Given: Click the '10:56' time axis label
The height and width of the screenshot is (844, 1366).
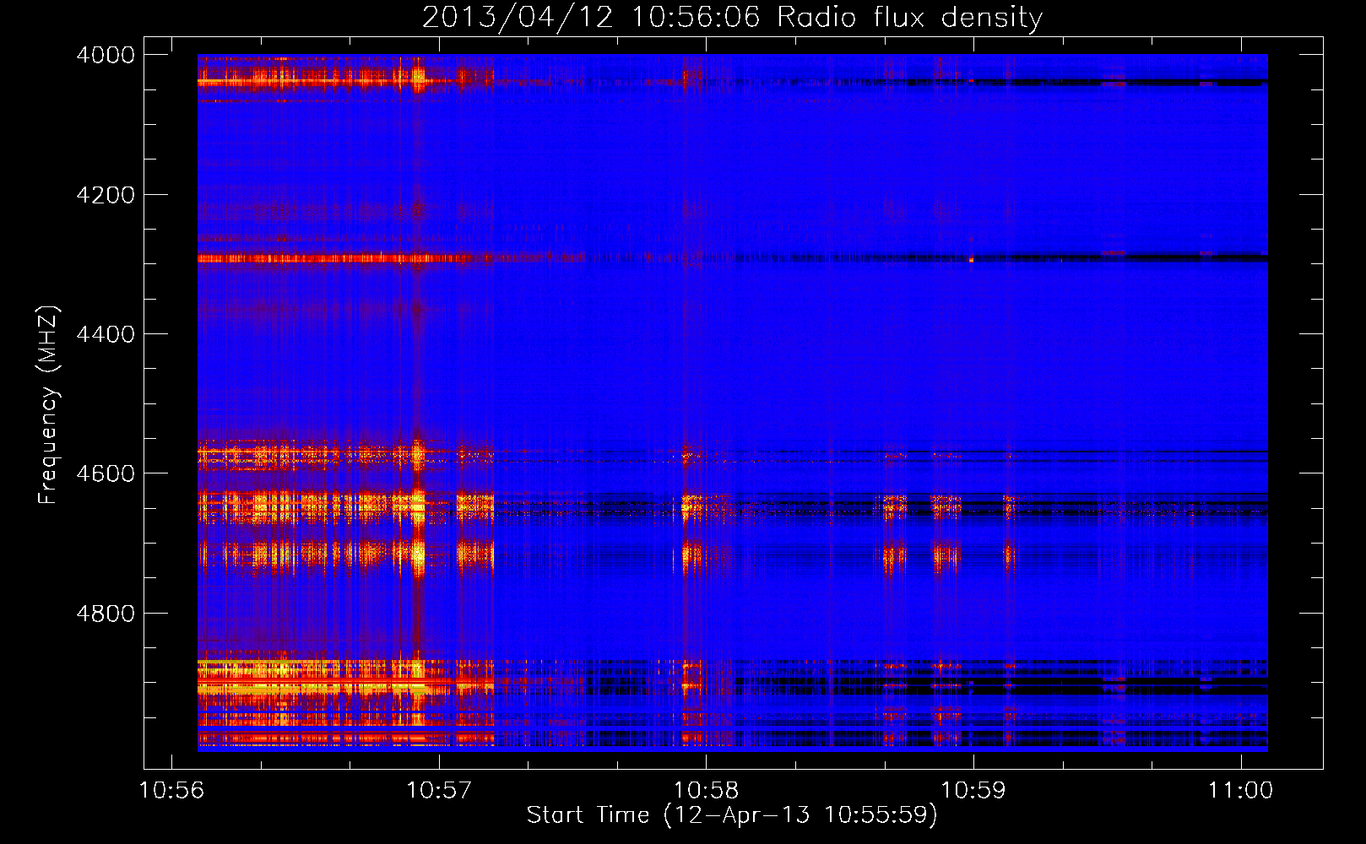Looking at the screenshot, I should [x=172, y=791].
